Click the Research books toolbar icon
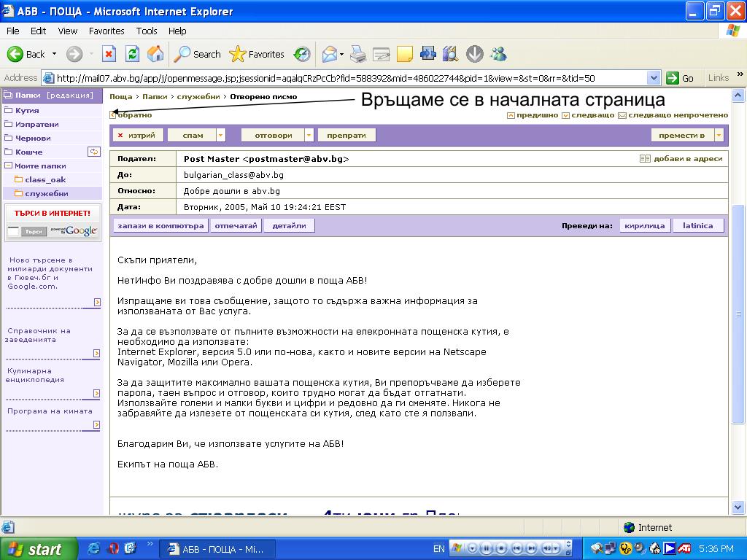The width and height of the screenshot is (747, 560). [x=450, y=54]
